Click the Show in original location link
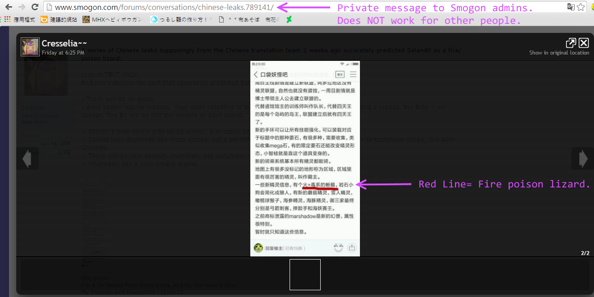 [559, 53]
